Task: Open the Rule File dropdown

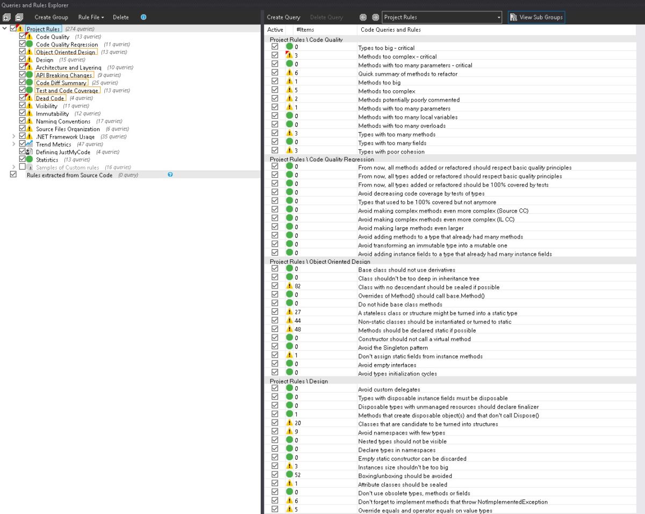Action: [x=91, y=17]
